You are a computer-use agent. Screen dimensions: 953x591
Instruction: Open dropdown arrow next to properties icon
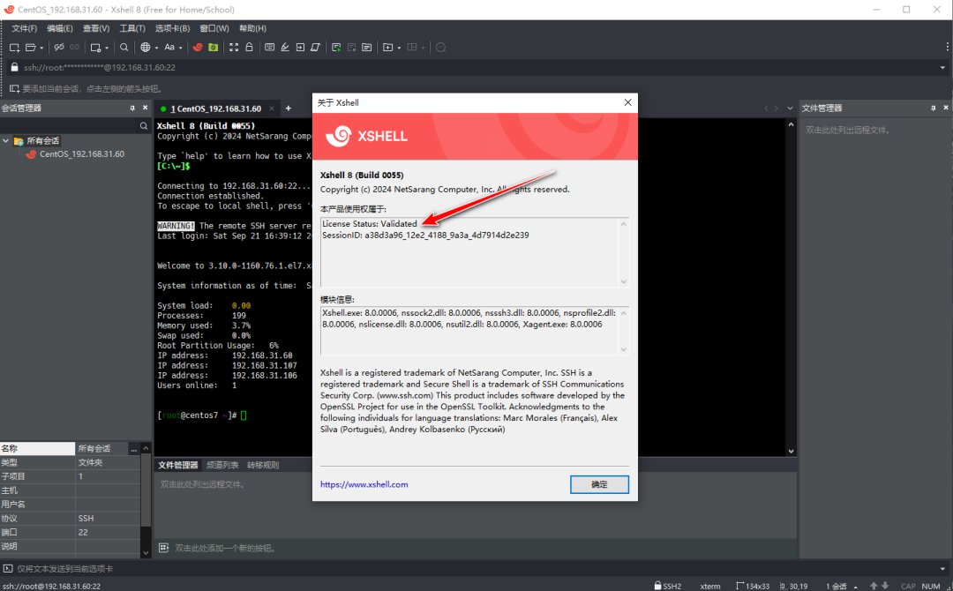107,48
